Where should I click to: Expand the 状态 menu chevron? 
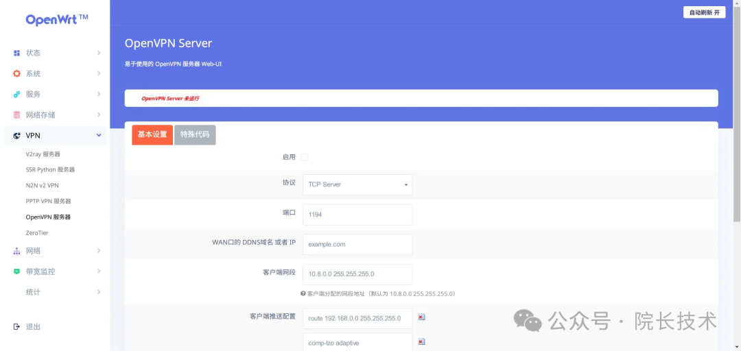(x=99, y=53)
